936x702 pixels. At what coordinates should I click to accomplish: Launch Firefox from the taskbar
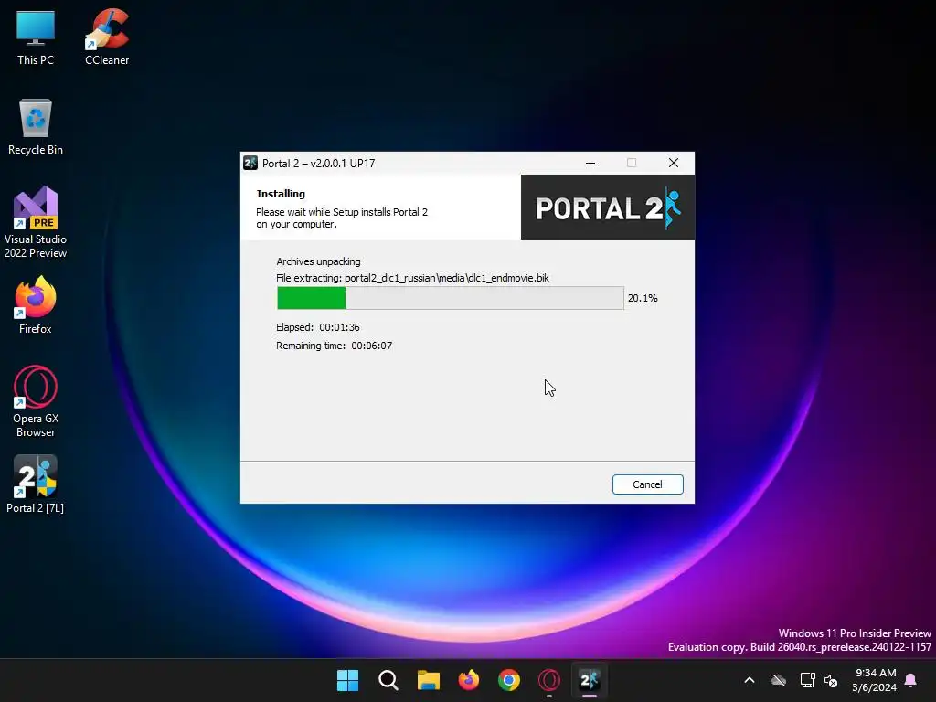(469, 680)
